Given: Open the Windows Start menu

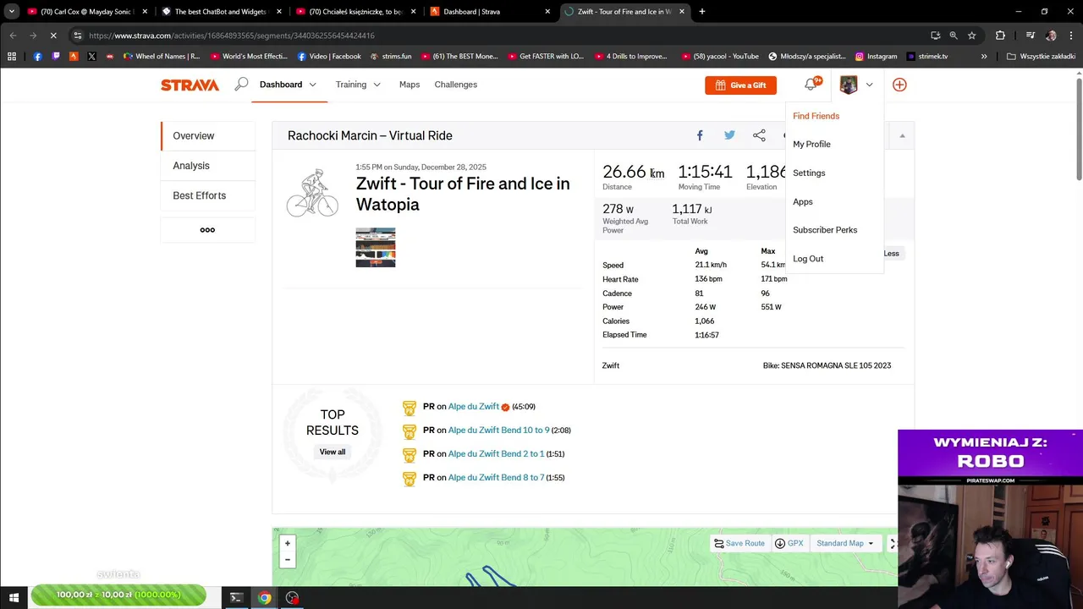Looking at the screenshot, I should click(14, 598).
